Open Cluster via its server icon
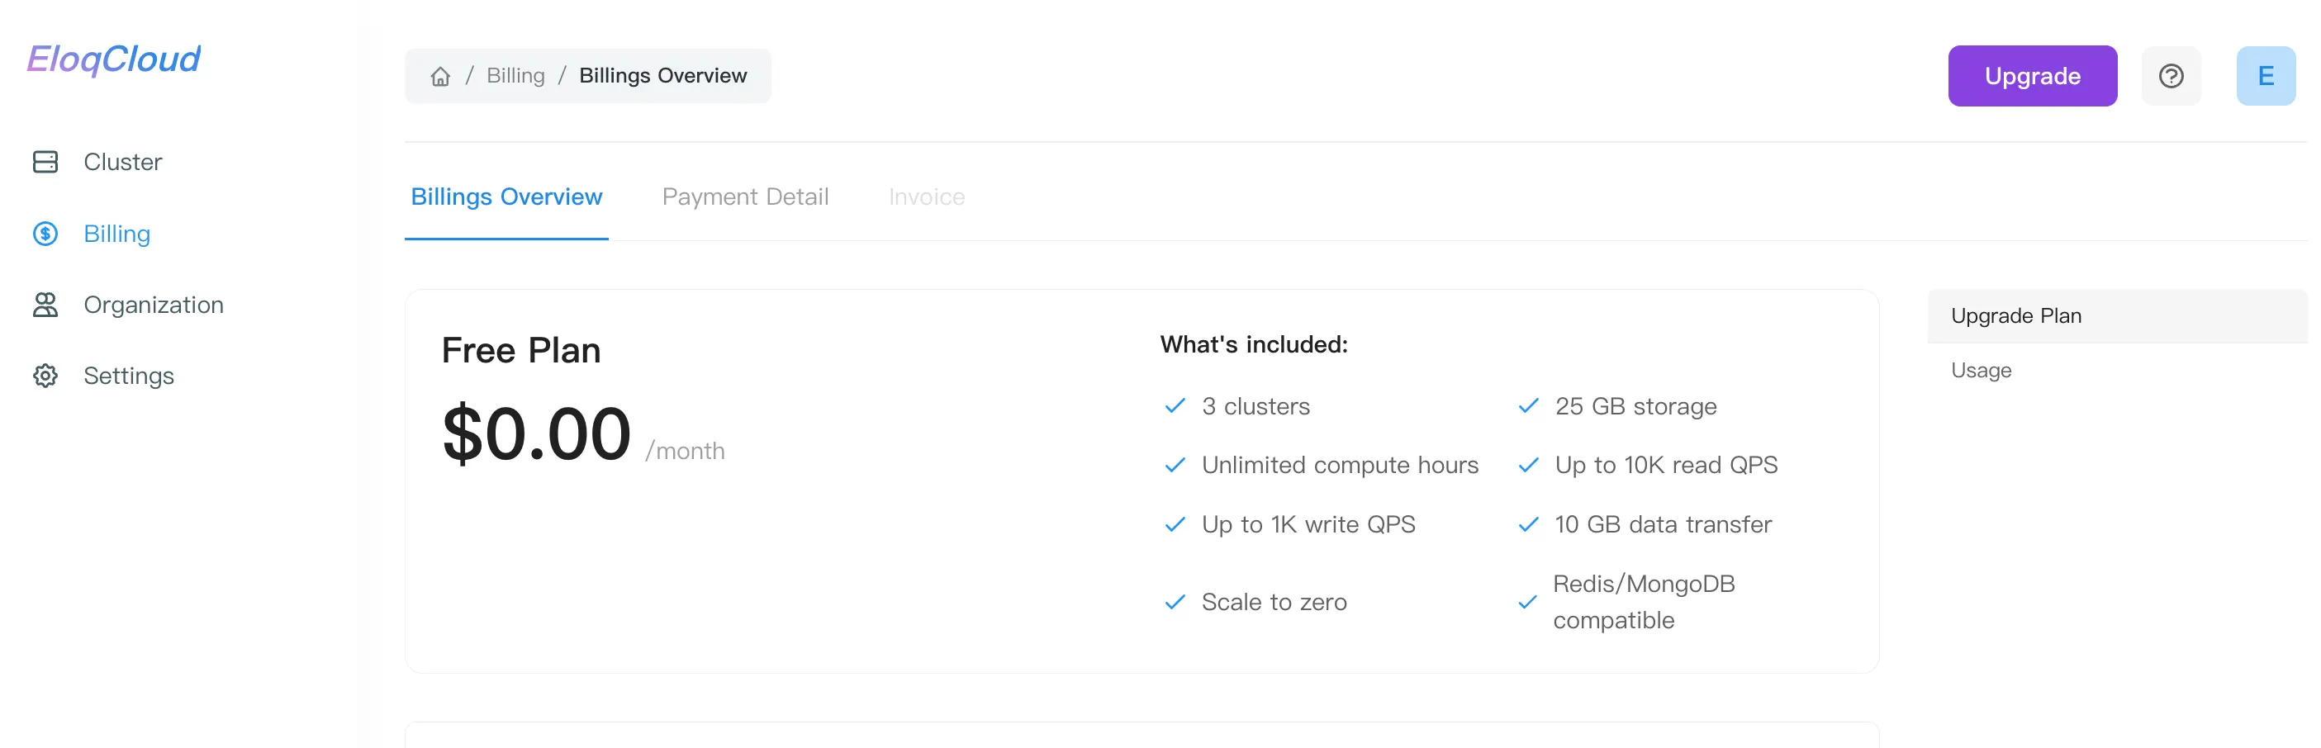Image resolution: width=2321 pixels, height=748 pixels. (x=45, y=162)
